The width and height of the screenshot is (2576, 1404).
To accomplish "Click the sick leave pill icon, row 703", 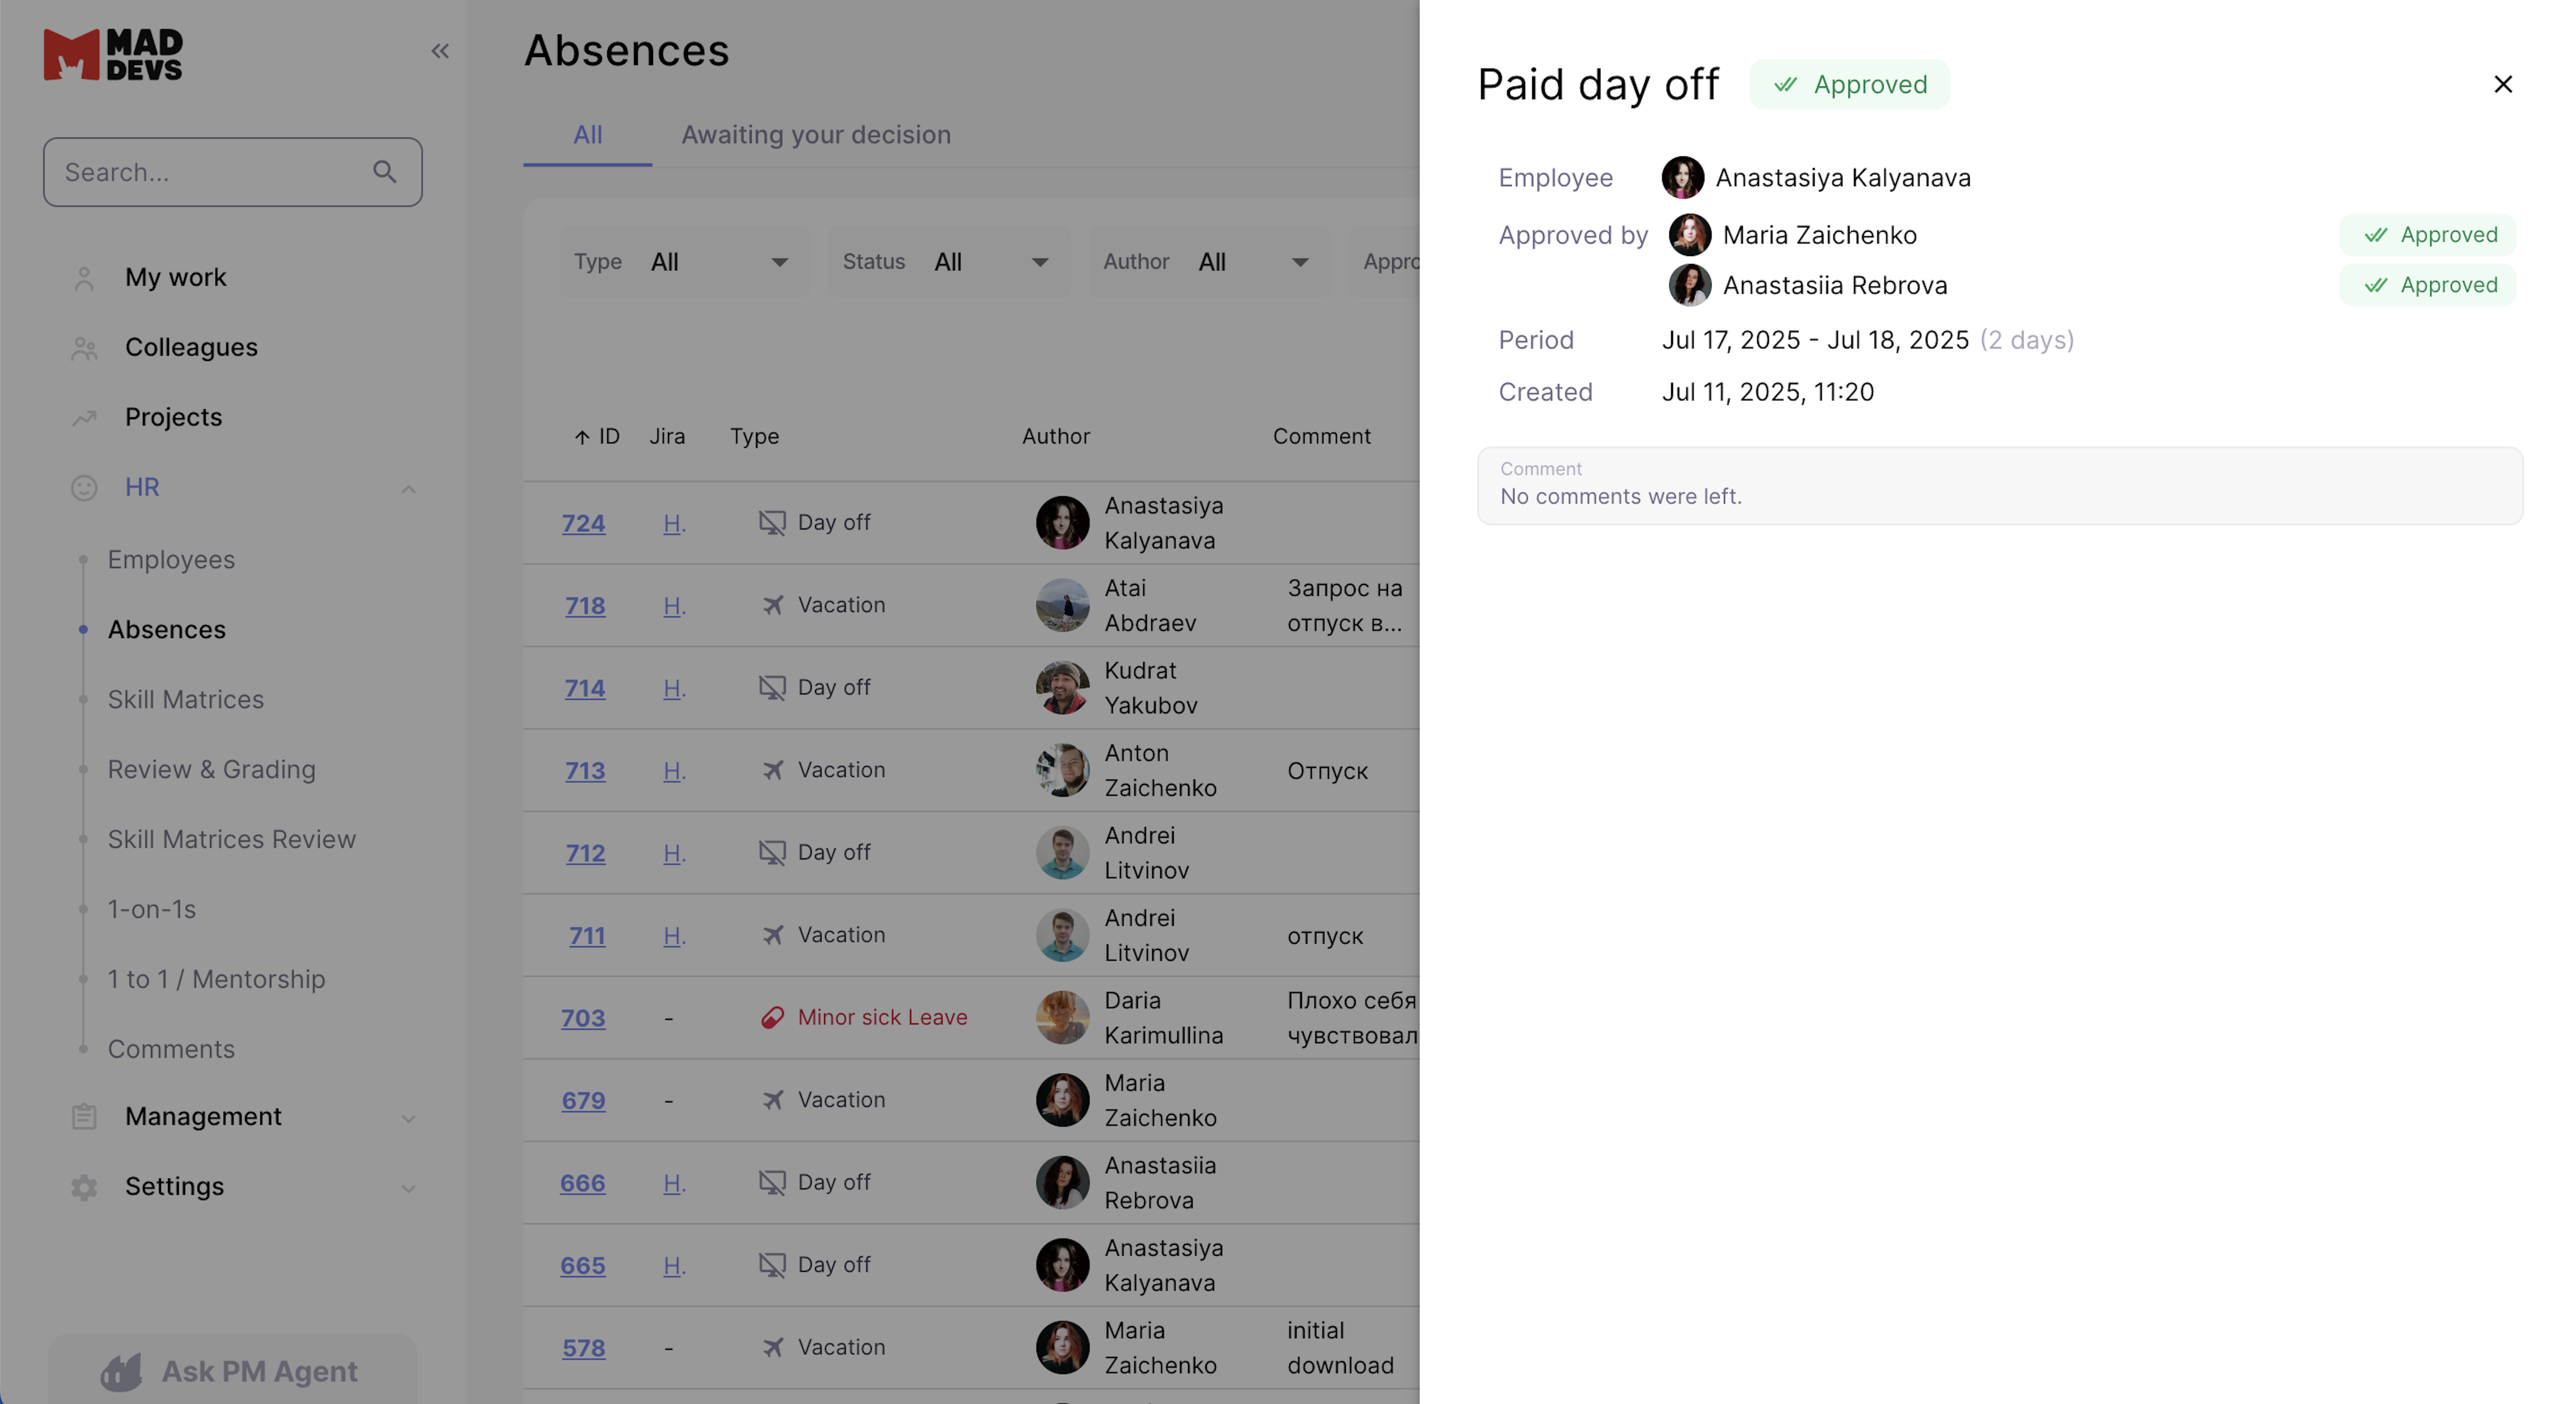I will tap(772, 1018).
